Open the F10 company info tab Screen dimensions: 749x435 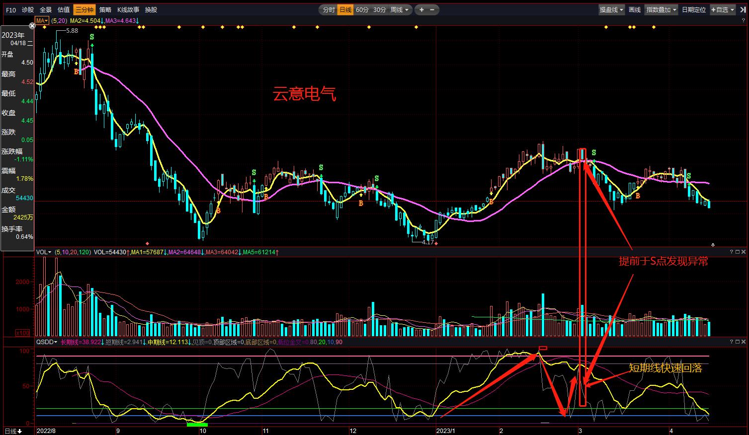11,9
